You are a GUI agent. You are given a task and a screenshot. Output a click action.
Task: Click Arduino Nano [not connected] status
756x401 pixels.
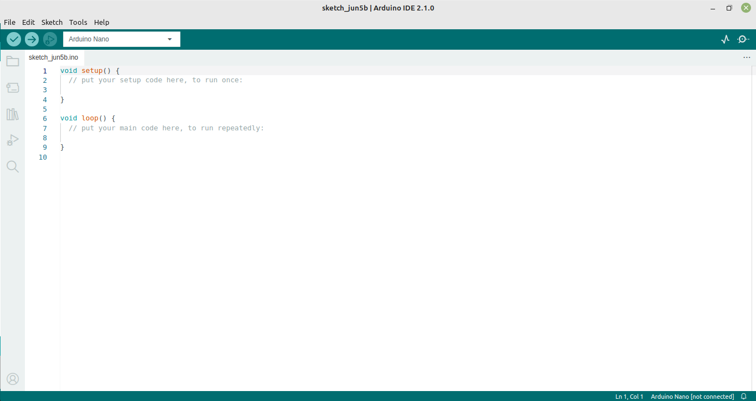(x=692, y=397)
